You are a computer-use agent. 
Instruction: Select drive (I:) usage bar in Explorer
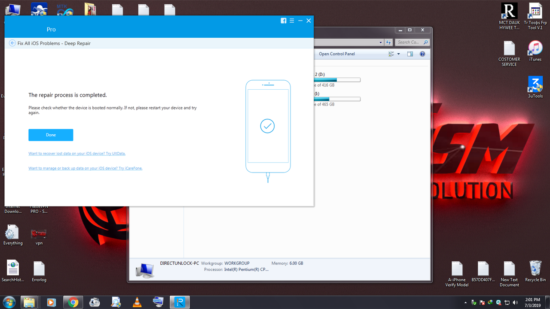point(337,99)
